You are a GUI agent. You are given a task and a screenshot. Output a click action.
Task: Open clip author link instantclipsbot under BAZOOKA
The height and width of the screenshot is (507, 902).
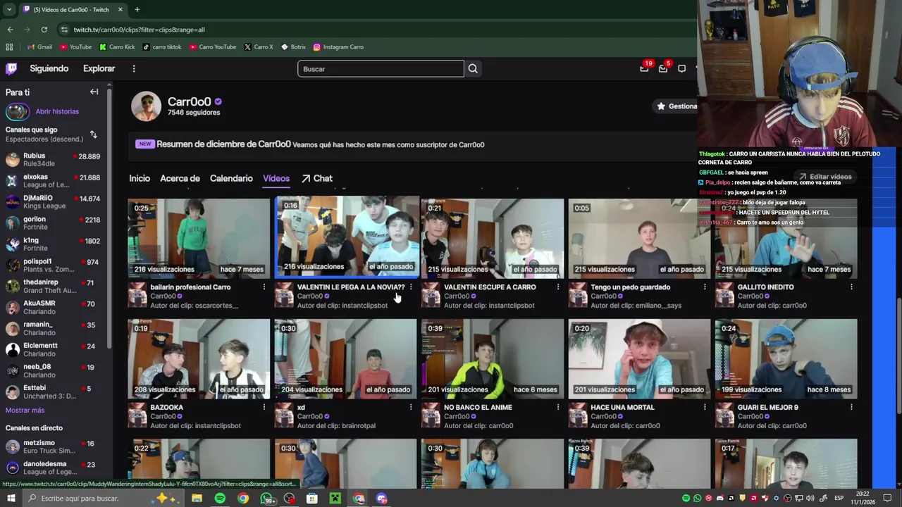[x=218, y=426]
